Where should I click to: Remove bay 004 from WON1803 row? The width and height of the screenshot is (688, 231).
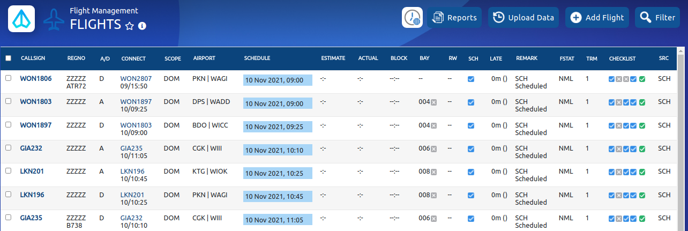[x=434, y=102]
